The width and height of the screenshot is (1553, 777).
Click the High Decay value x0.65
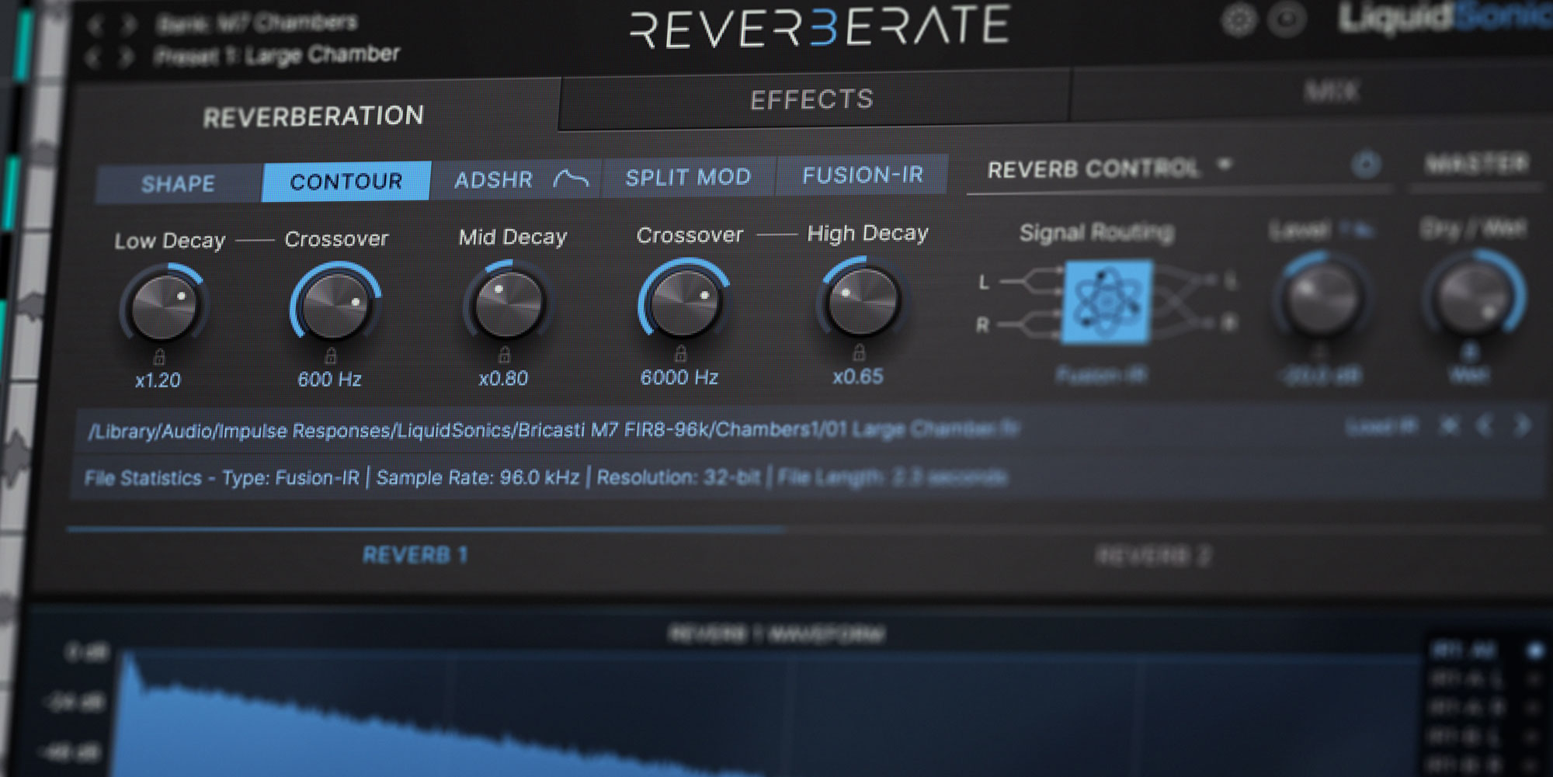(858, 376)
